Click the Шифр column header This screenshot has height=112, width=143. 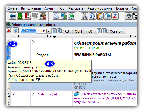click(x=51, y=36)
